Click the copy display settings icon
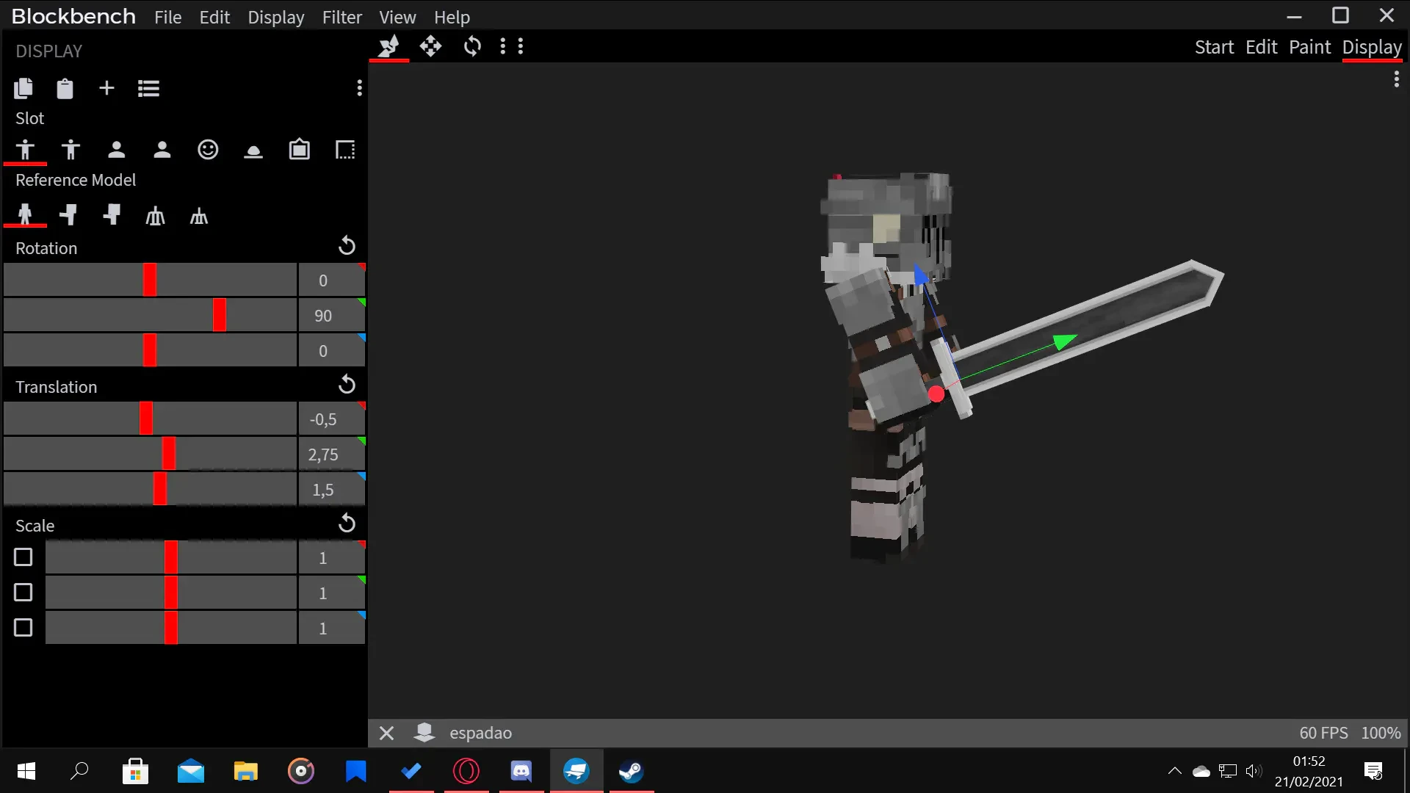 [x=23, y=88]
